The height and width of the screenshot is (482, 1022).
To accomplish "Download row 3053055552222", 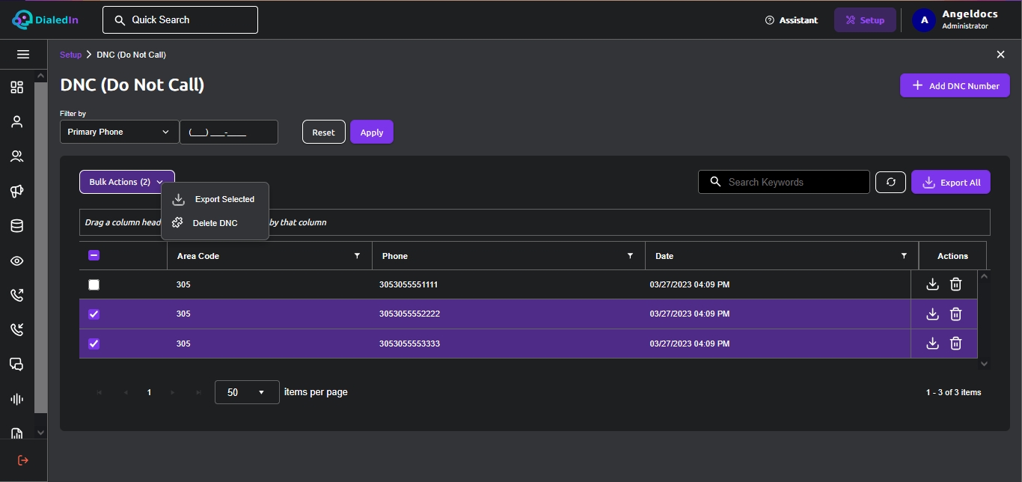I will tap(932, 314).
